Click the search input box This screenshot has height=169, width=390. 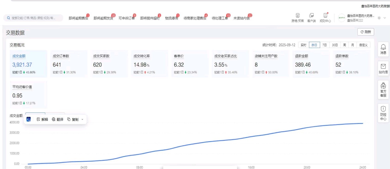click(x=33, y=18)
